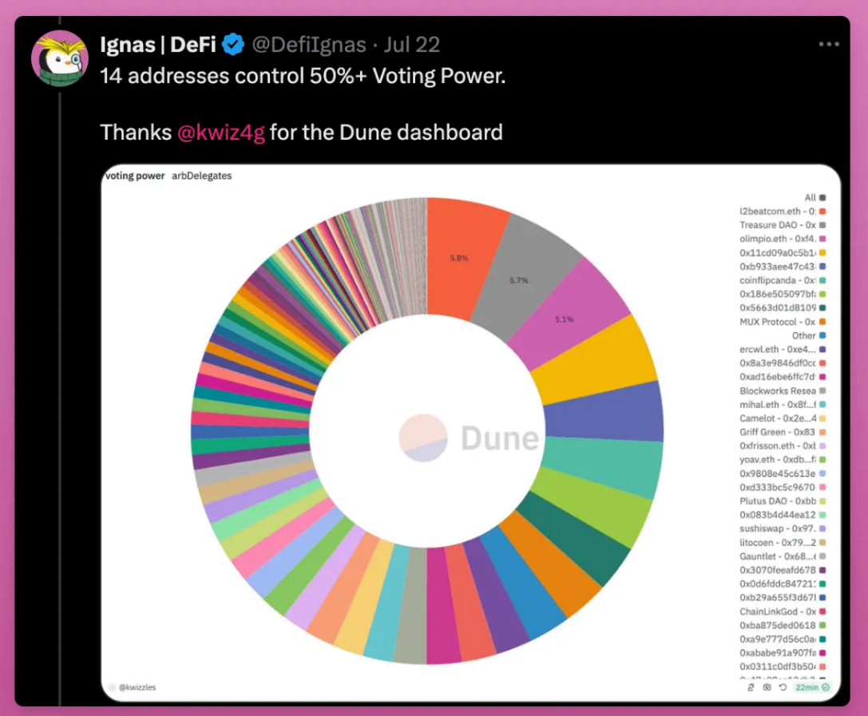Image resolution: width=868 pixels, height=716 pixels.
Task: Click the 0x3070feeafd678 legend entry
Action: tap(783, 570)
